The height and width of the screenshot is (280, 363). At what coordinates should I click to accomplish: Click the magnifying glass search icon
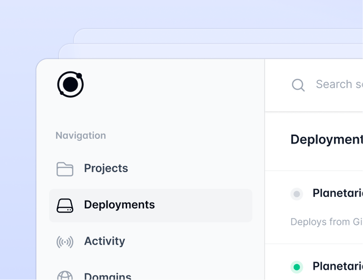pyautogui.click(x=298, y=85)
